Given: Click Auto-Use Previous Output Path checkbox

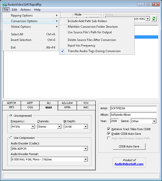Looking at the screenshot, I should (x=109, y=138).
